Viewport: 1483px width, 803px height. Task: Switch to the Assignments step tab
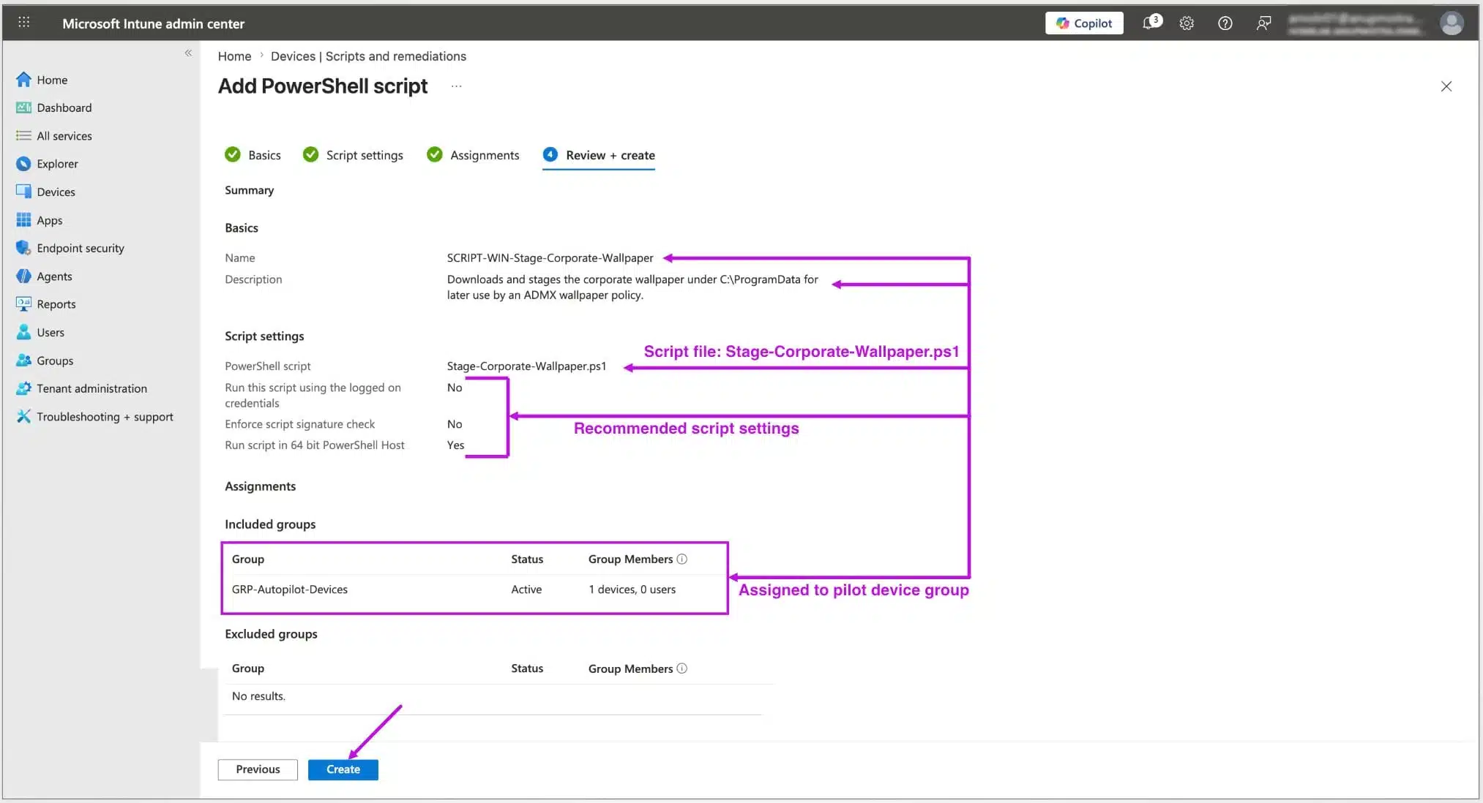click(473, 155)
